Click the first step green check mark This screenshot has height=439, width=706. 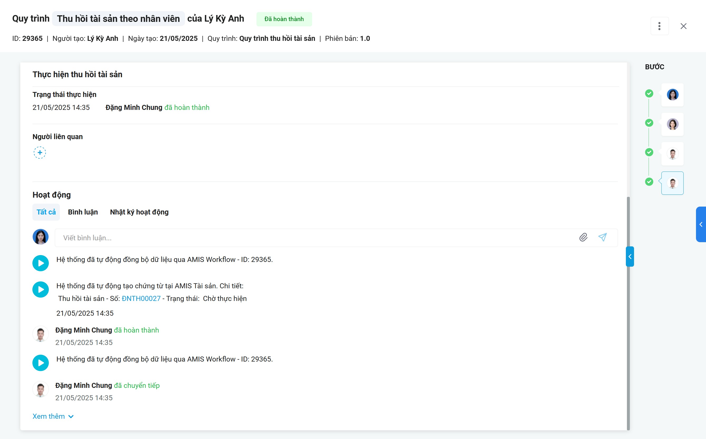click(649, 94)
